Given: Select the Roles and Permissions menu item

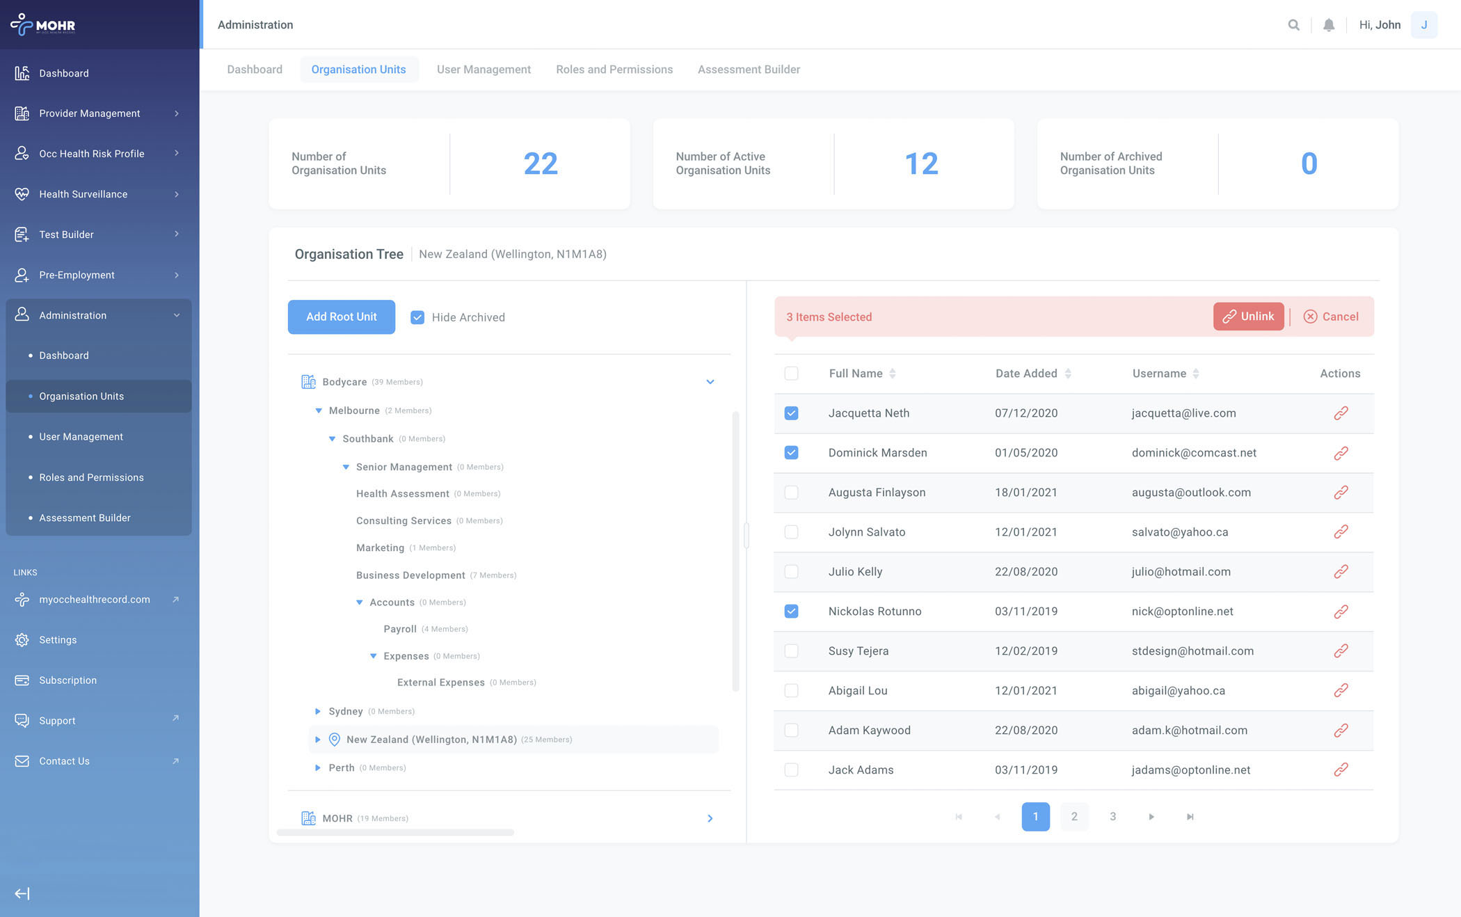Looking at the screenshot, I should [x=91, y=477].
